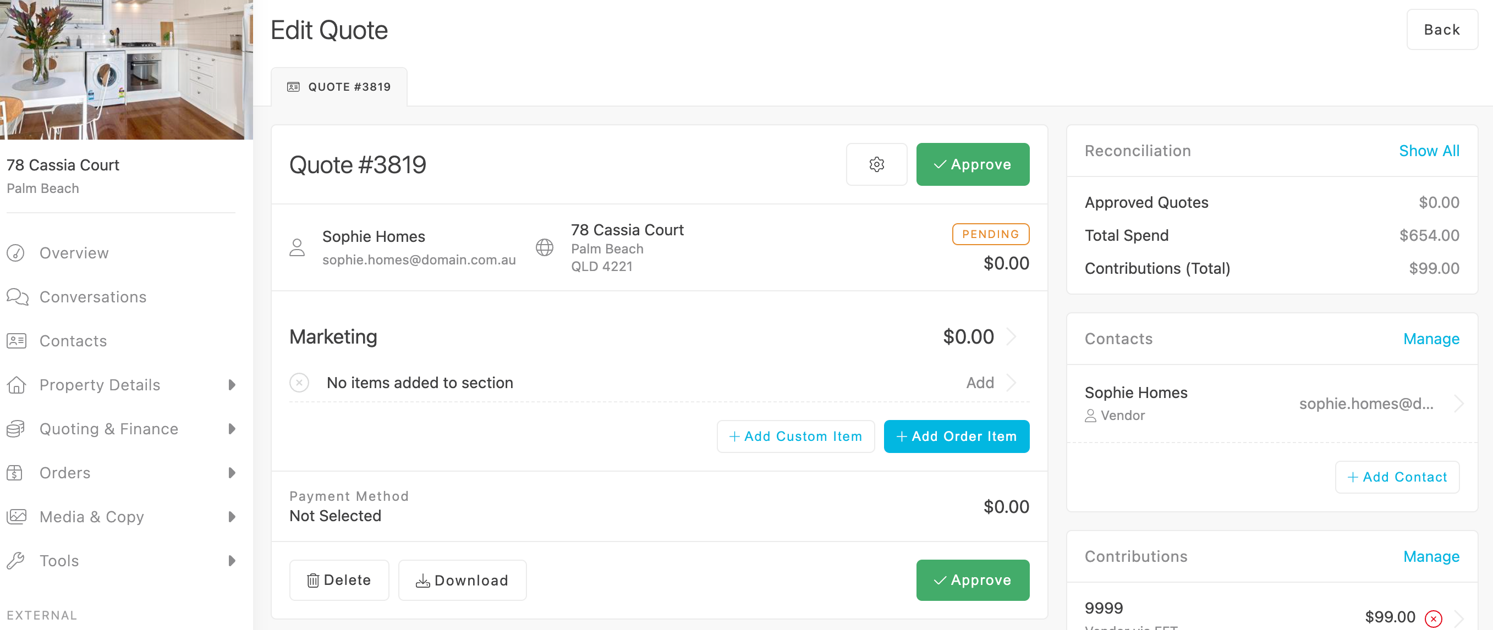Click the globe icon beside the address
1493x630 pixels.
pyautogui.click(x=544, y=248)
